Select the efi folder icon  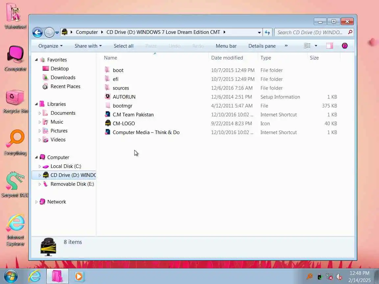coord(108,79)
